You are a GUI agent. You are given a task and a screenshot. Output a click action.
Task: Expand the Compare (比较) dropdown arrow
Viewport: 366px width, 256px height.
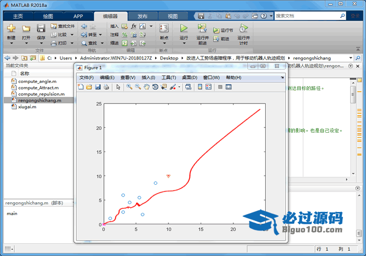(x=72, y=34)
